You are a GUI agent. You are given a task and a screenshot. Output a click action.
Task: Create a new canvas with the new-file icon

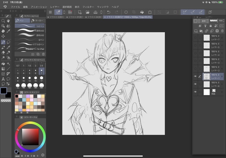(80, 12)
